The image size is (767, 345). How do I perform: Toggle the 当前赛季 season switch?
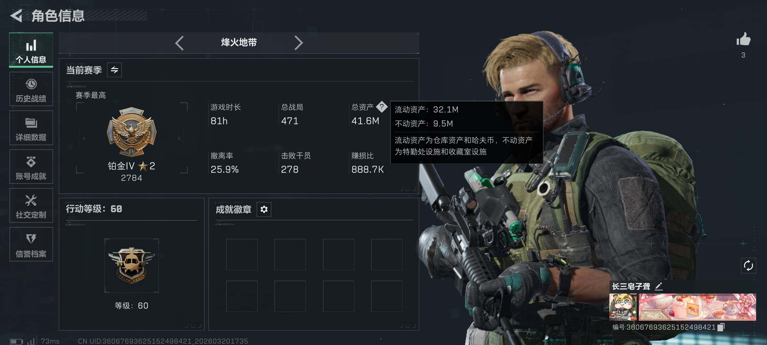point(114,70)
